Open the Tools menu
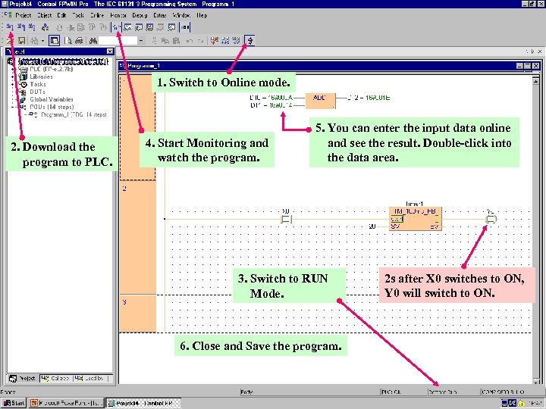Screen dimensions: 546x409 pyautogui.click(x=78, y=15)
